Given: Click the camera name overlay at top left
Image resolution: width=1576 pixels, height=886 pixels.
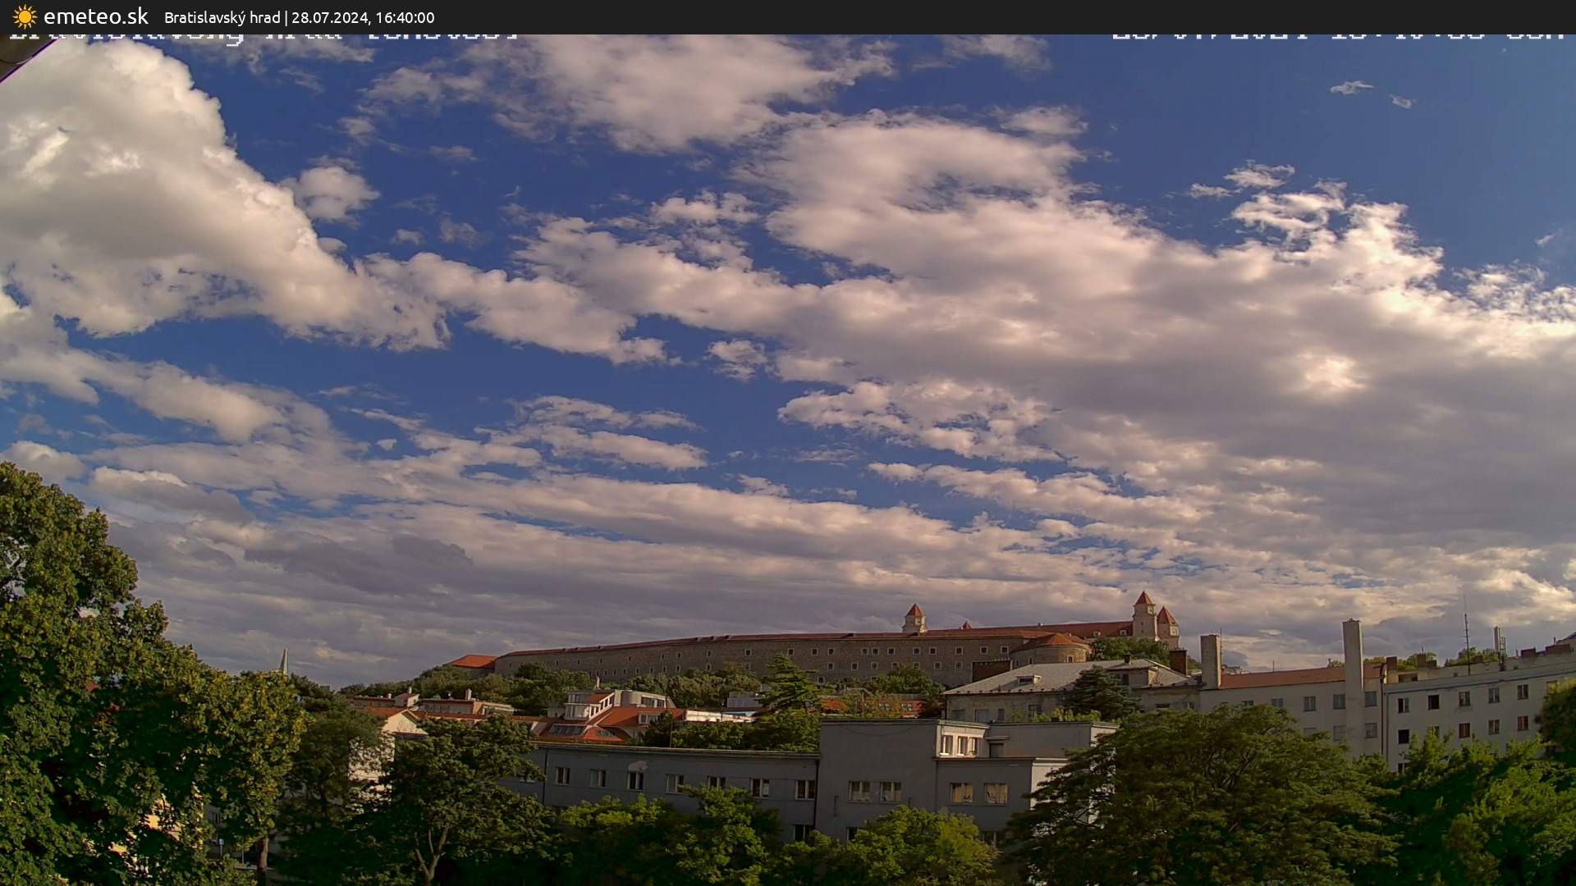Looking at the screenshot, I should click(x=263, y=37).
